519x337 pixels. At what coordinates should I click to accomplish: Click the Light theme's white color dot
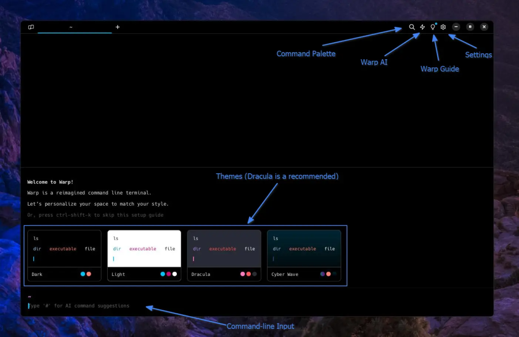[x=174, y=274]
